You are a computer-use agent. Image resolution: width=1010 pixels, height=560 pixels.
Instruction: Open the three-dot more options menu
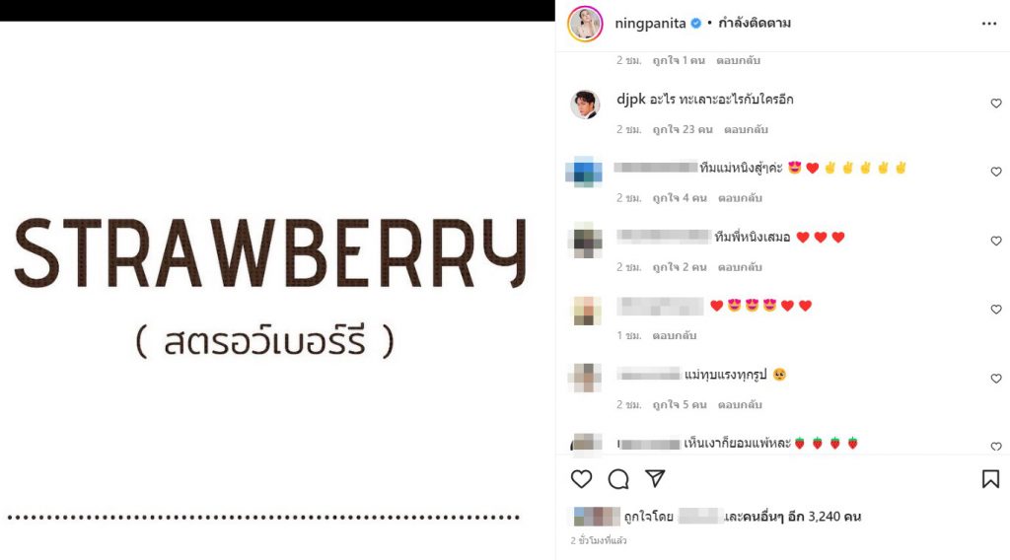(989, 24)
